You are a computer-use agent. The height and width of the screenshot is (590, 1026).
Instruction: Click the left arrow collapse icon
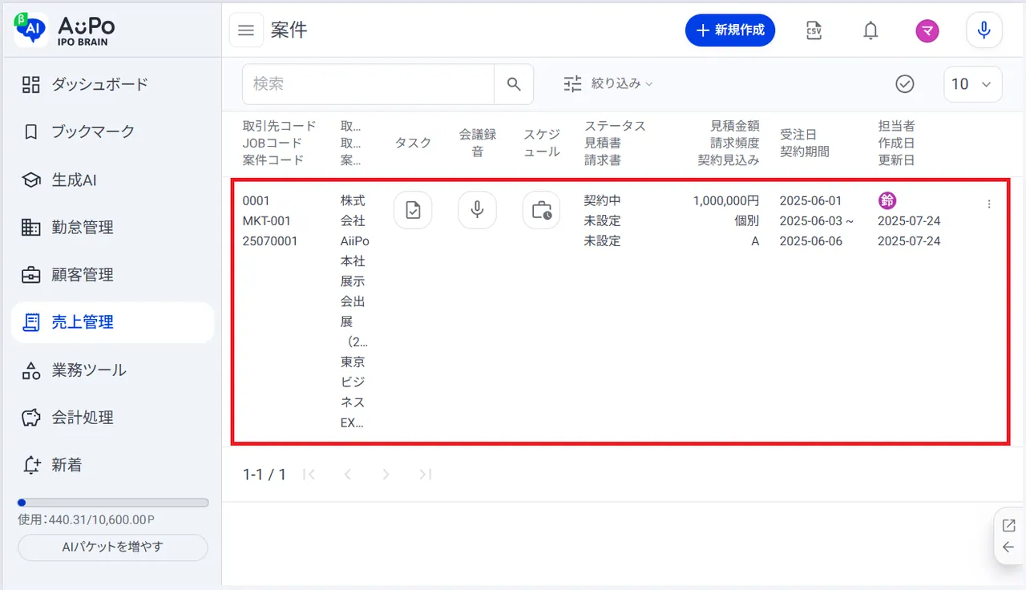(x=1008, y=548)
